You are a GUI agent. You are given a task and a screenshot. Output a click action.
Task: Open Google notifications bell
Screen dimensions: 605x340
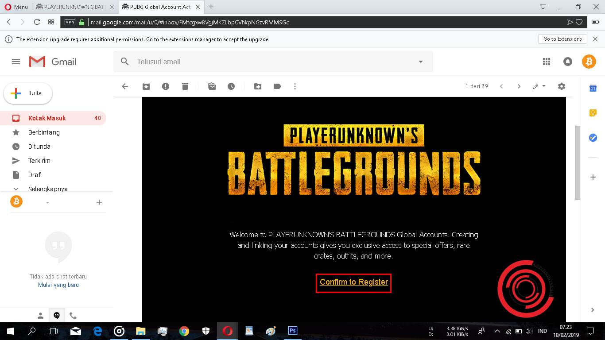coord(568,62)
